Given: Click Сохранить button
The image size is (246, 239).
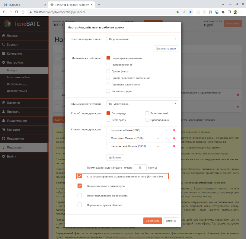Looking at the screenshot, I should (x=152, y=221).
